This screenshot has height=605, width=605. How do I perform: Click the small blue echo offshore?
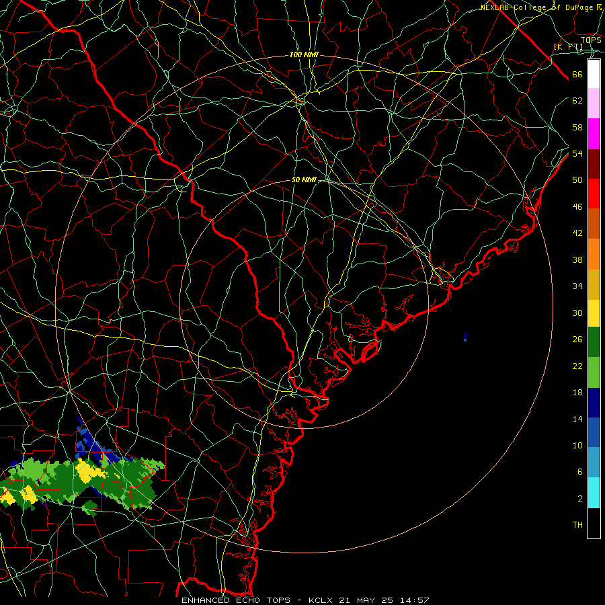465,337
